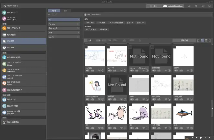Filter by the ACTION tag

point(91,29)
